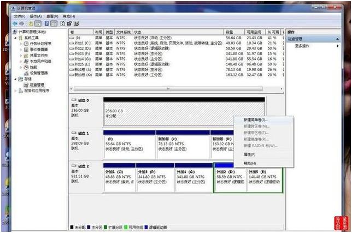Click the File System (文件系统) column header

(123, 32)
